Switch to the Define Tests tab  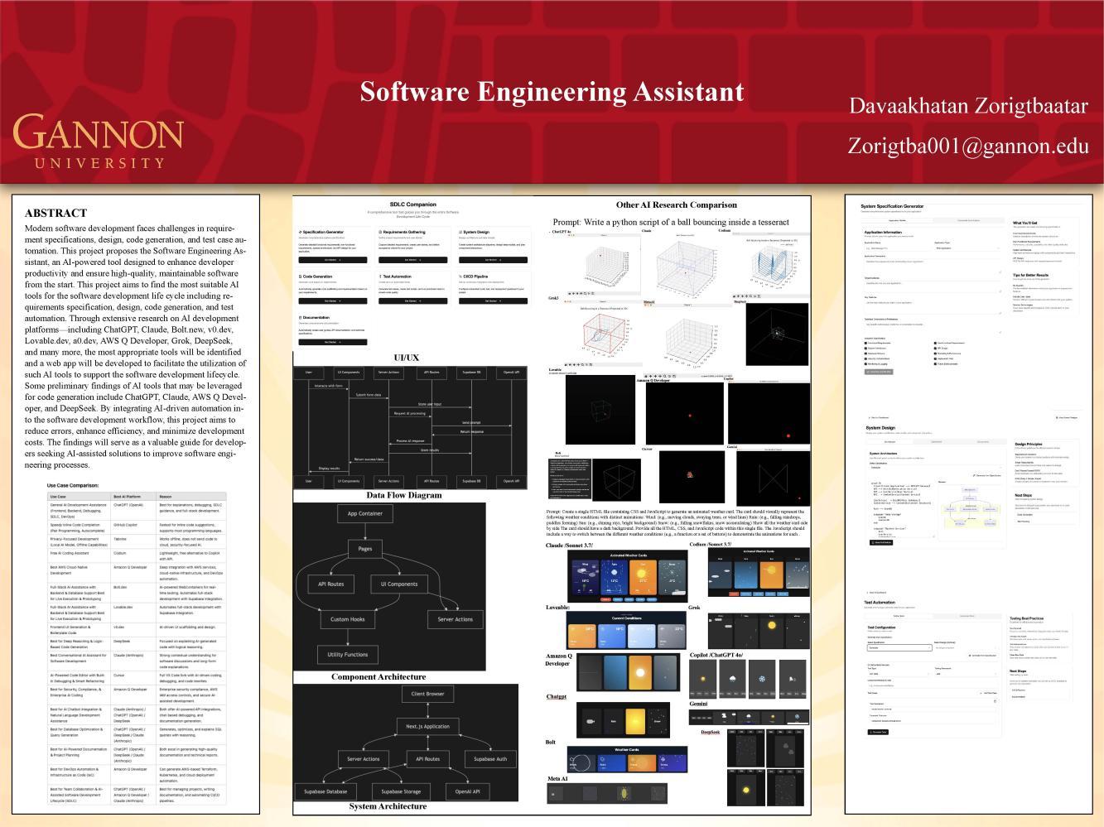899,616
